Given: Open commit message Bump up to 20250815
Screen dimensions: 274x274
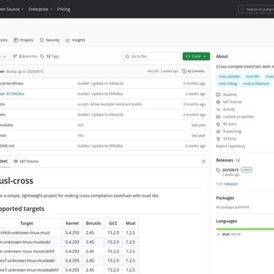Looking at the screenshot, I should click(26, 71).
